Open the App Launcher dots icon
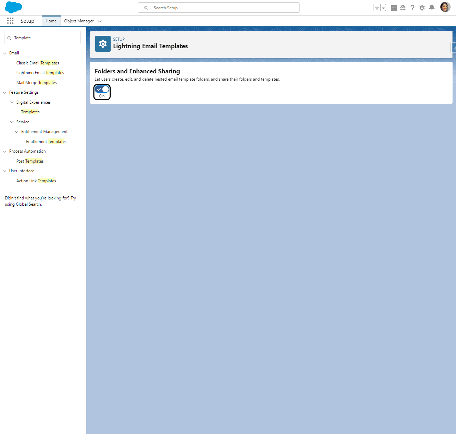 [x=10, y=21]
